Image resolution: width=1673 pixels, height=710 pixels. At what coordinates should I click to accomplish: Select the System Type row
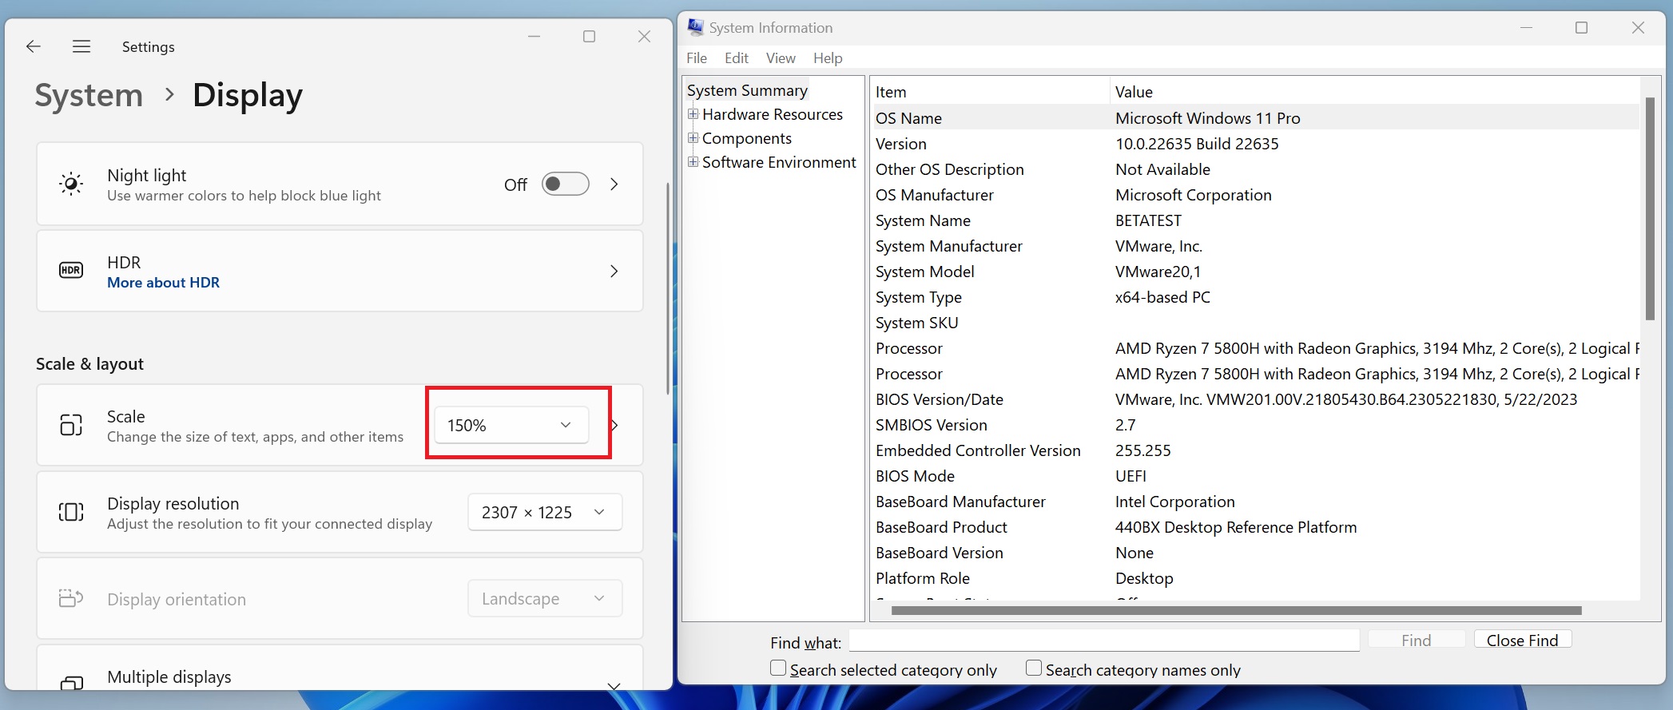pos(1256,297)
